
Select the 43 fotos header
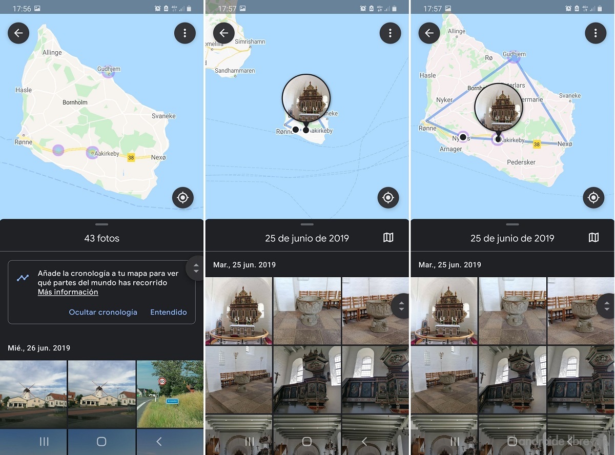(x=101, y=238)
